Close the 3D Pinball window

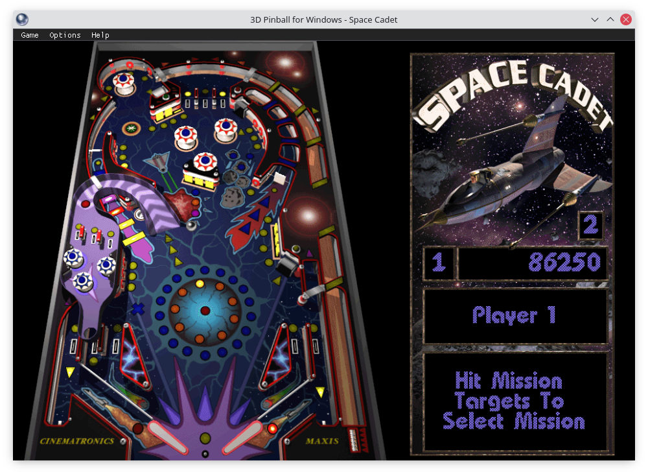point(626,19)
